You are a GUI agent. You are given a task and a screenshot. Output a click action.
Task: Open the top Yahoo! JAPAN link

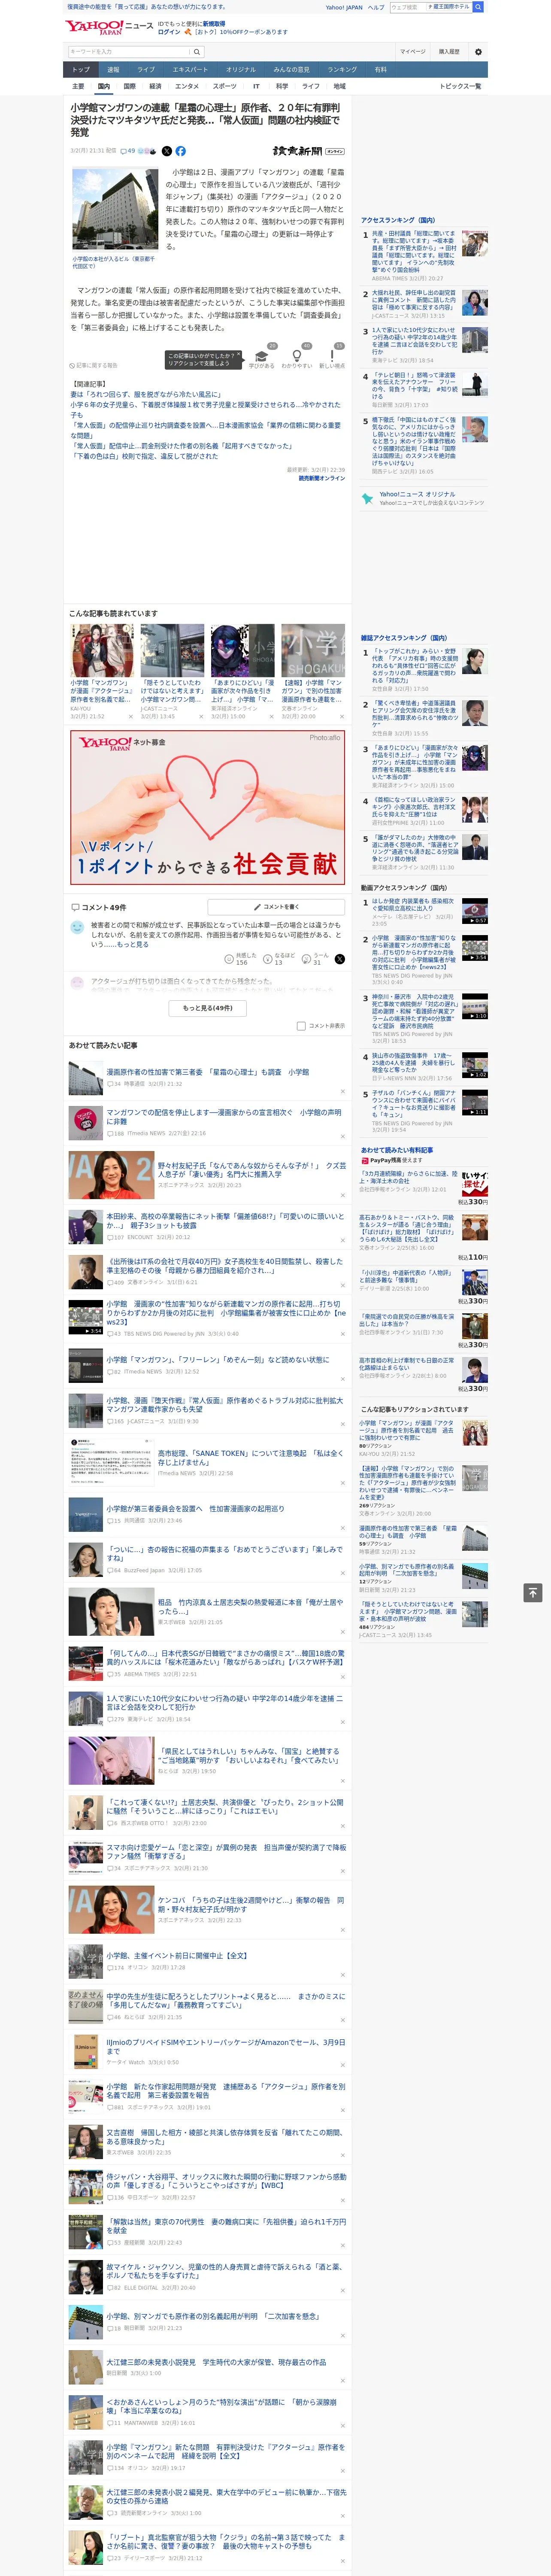tap(344, 7)
